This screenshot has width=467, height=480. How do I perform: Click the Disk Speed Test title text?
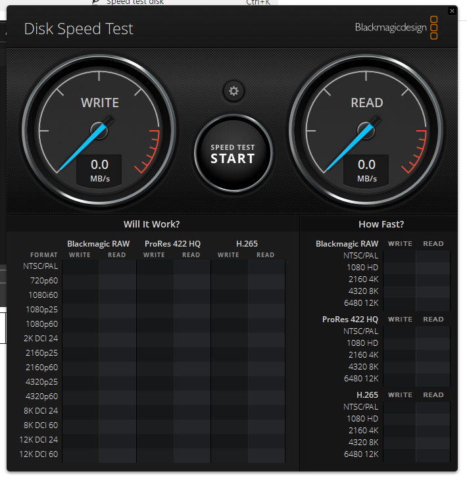click(x=78, y=29)
